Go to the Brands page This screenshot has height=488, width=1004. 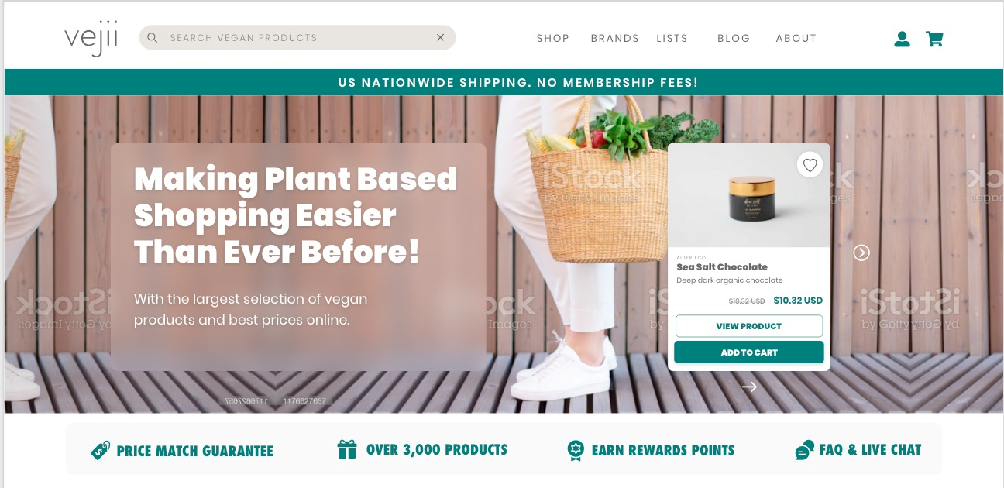coord(615,38)
